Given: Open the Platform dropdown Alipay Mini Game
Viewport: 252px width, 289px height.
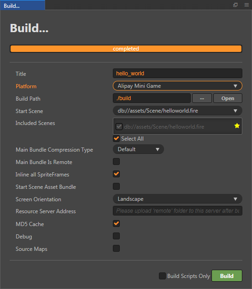Looking at the screenshot, I should (177, 86).
